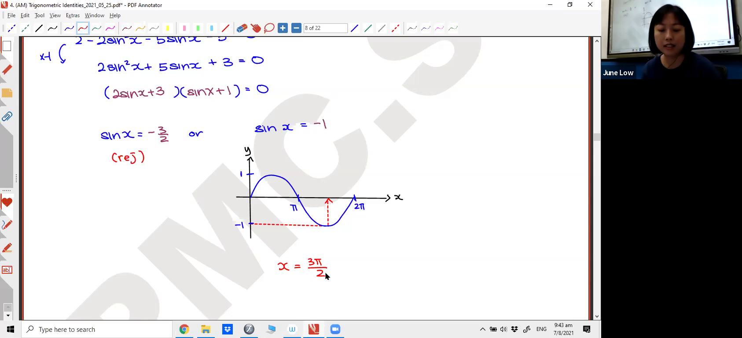This screenshot has height=338, width=742.
Task: Pick the pink highlighter marker
Action: (x=184, y=28)
